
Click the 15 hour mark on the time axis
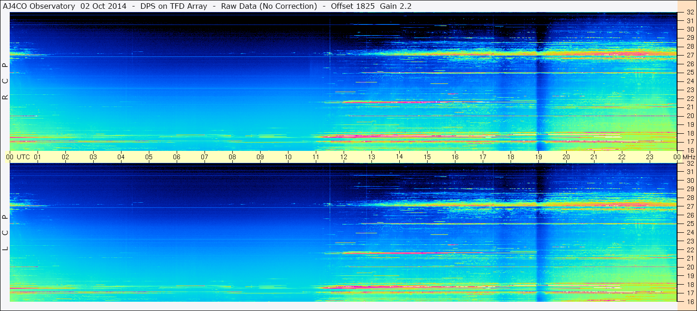[427, 157]
